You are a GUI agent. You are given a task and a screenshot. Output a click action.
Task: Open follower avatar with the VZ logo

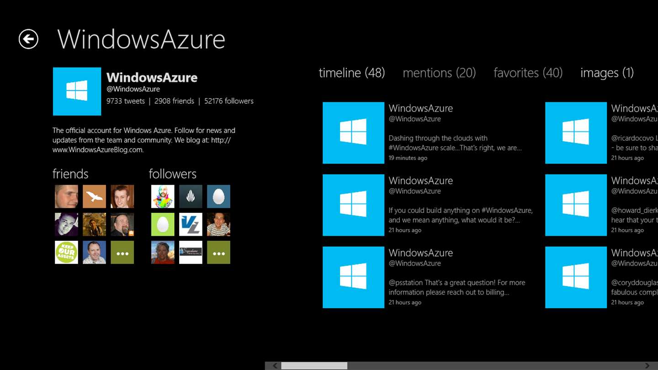point(191,224)
